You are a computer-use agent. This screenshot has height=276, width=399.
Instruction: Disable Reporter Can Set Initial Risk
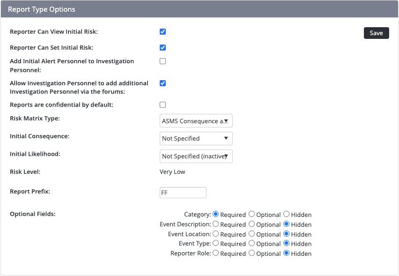pos(163,47)
